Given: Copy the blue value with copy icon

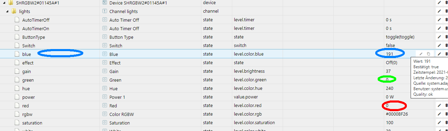Looking at the screenshot, I should (428, 54).
